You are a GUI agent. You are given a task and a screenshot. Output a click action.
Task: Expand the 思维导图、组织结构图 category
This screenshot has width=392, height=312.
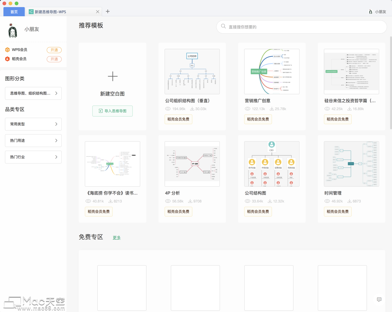[33, 93]
